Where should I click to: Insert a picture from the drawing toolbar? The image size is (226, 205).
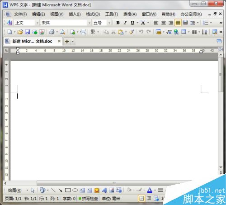click(x=112, y=190)
